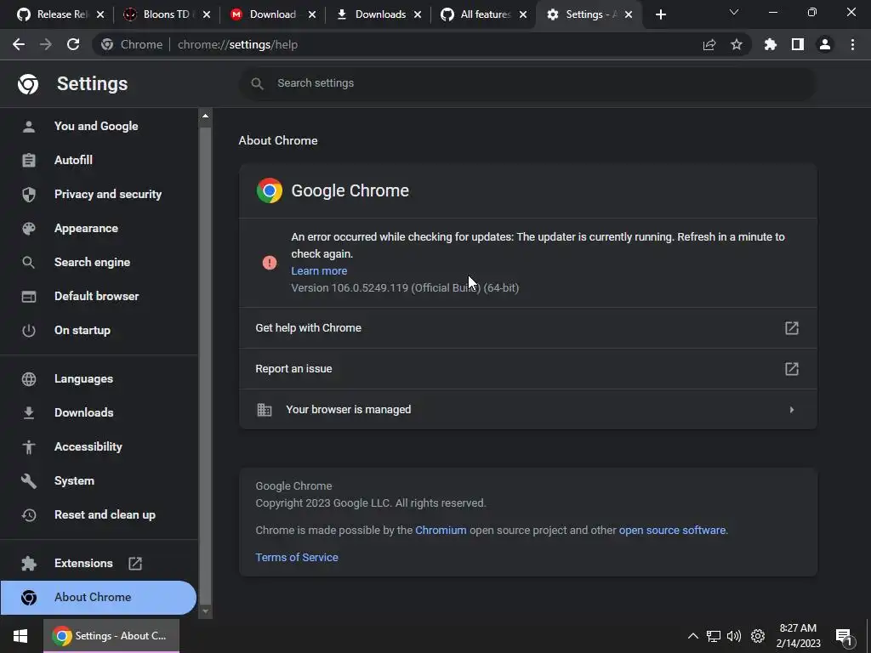Viewport: 871px width, 653px height.
Task: Click the sidebar scrollbar up arrow
Action: [206, 116]
